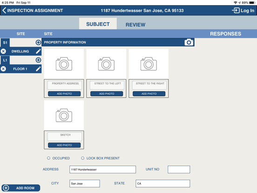Tap the Wi-Fi icon in the status bar
The image size is (257, 193).
[x=236, y=3]
